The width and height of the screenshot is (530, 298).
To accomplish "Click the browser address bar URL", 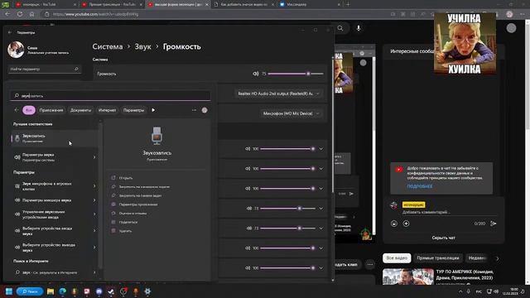I will pyautogui.click(x=96, y=14).
